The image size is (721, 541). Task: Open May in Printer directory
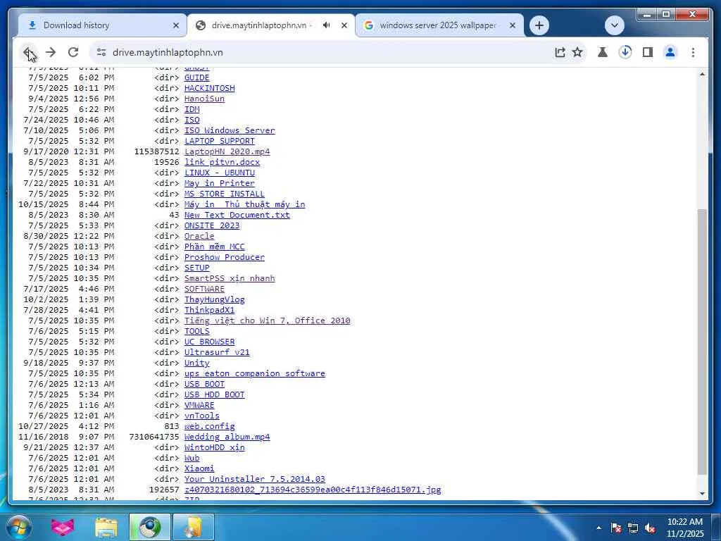point(220,184)
